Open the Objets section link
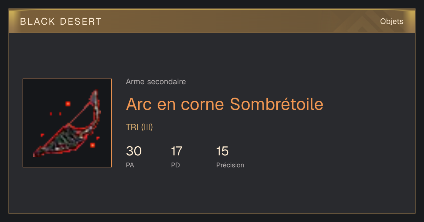Viewport: 424px width, 222px height. click(391, 21)
